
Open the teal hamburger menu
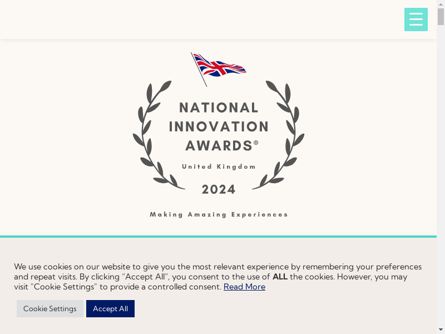coord(416,19)
